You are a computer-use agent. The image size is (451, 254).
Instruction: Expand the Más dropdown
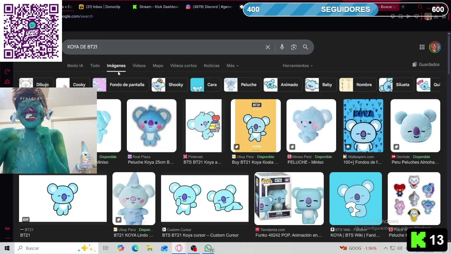233,66
